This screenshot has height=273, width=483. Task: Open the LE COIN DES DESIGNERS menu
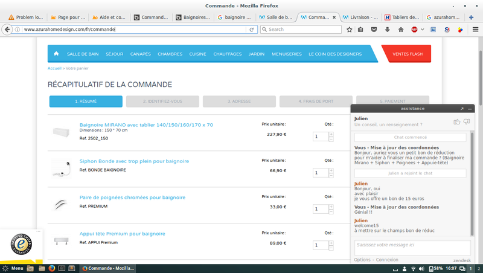[335, 54]
